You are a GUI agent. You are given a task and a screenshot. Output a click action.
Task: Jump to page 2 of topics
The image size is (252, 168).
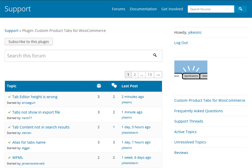pos(135,75)
